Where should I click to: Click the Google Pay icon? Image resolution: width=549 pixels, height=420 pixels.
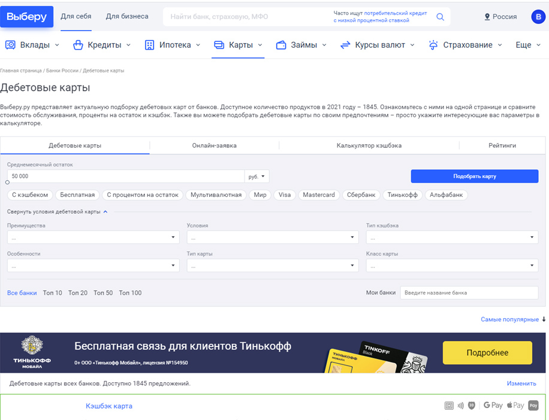tap(493, 405)
